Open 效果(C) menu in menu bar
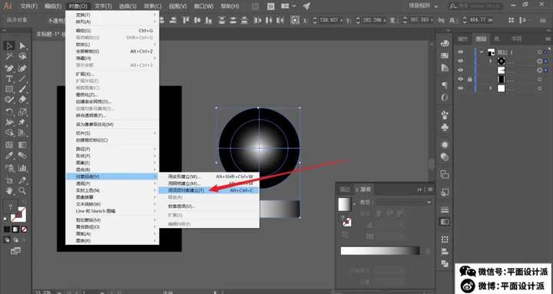This screenshot has height=294, width=553. tap(153, 6)
